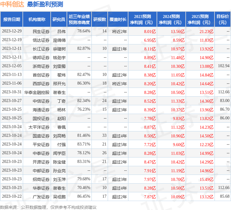Image resolution: width=231 pixels, height=210 pixels.
Task: Click the 21.23亿 profit forecast
Action: click(206, 31)
